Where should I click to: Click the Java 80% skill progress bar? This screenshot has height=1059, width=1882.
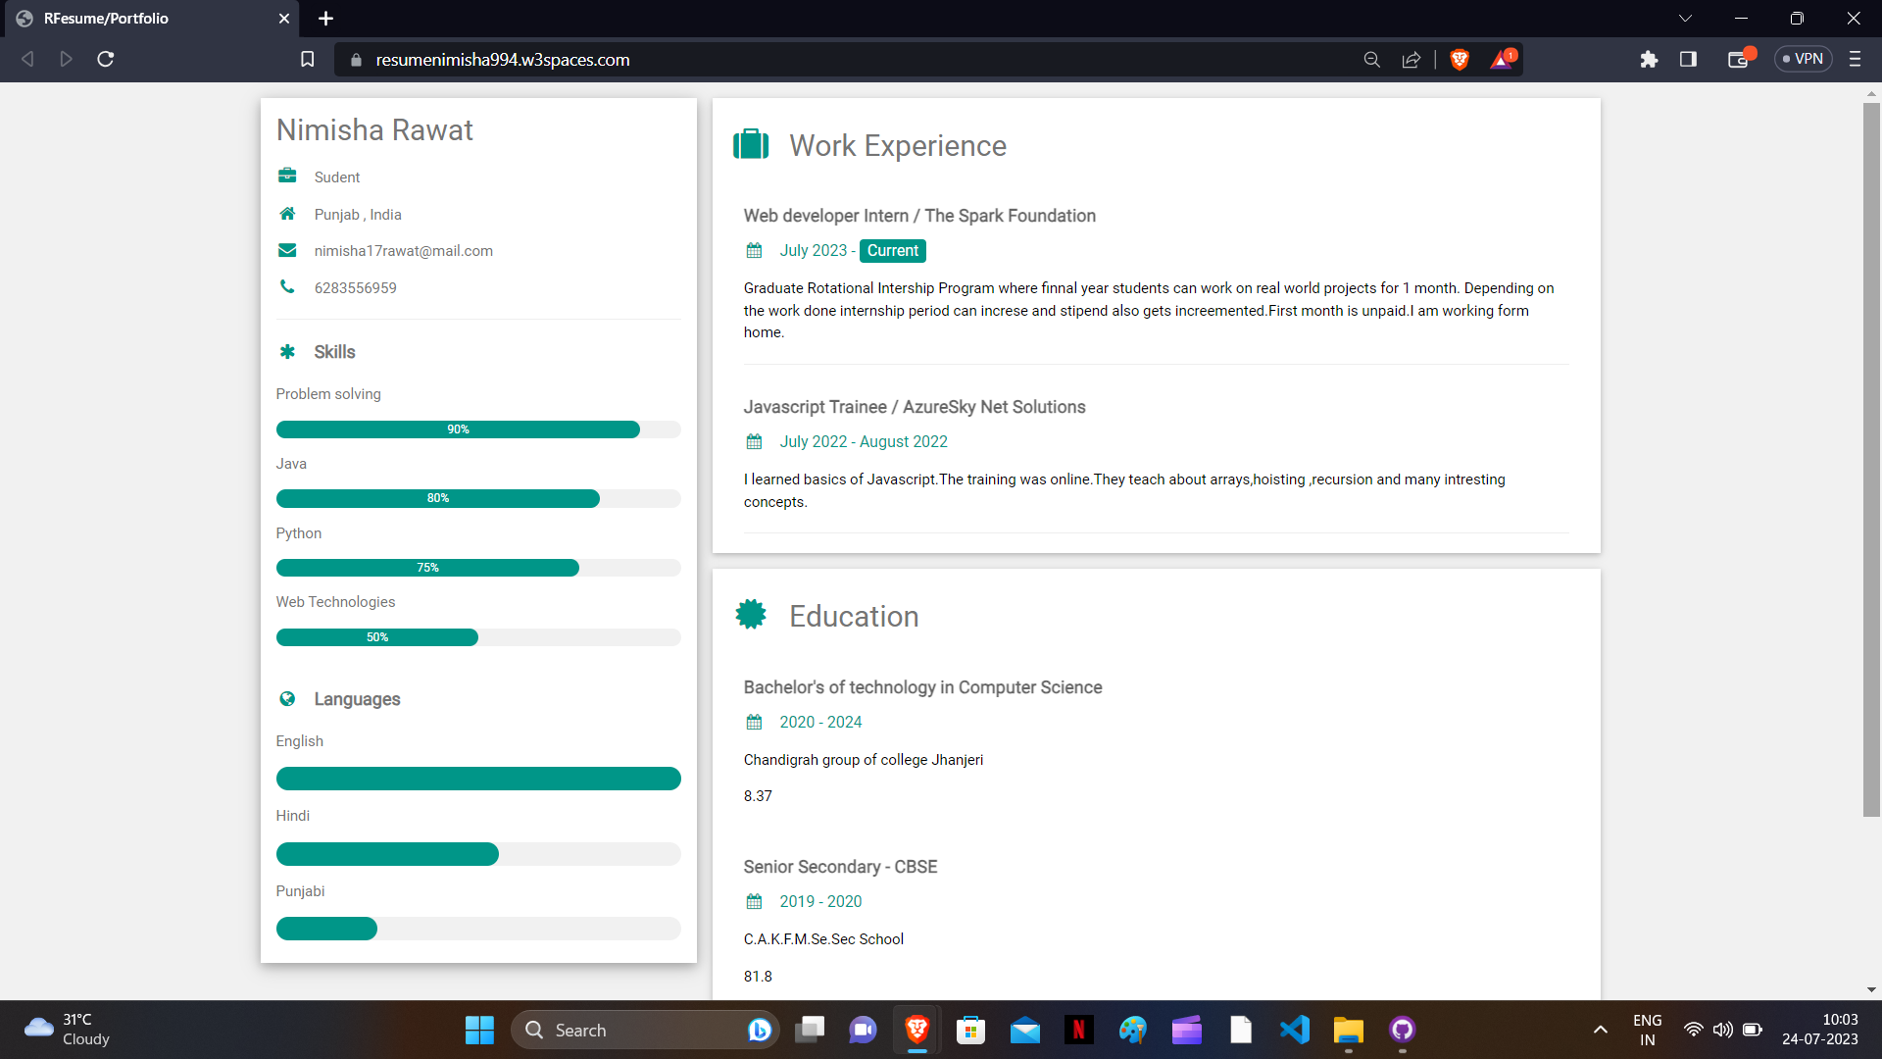(438, 498)
